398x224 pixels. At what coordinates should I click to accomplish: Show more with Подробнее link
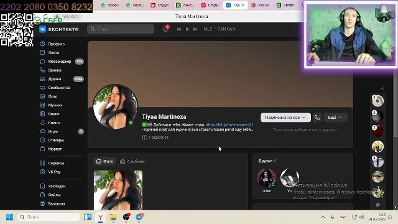(x=155, y=138)
